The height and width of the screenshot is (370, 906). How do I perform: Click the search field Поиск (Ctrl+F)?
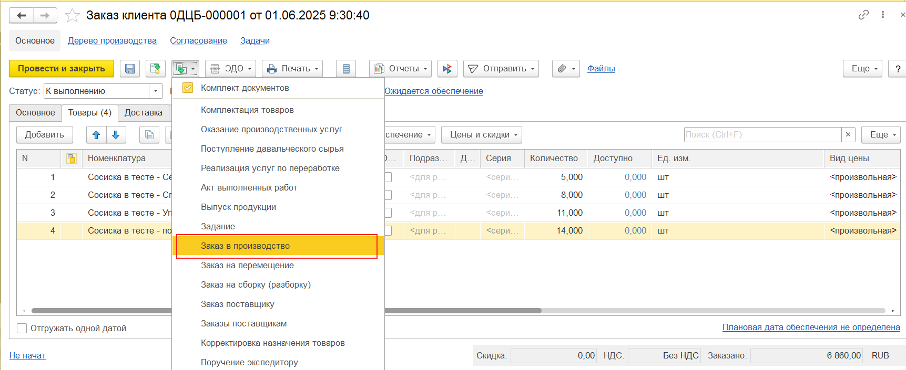(x=762, y=135)
